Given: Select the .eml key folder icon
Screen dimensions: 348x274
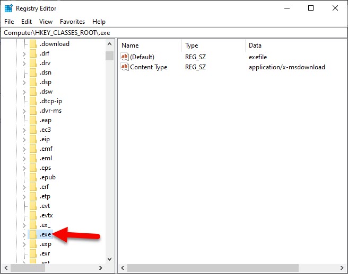Looking at the screenshot, I should (x=33, y=158).
